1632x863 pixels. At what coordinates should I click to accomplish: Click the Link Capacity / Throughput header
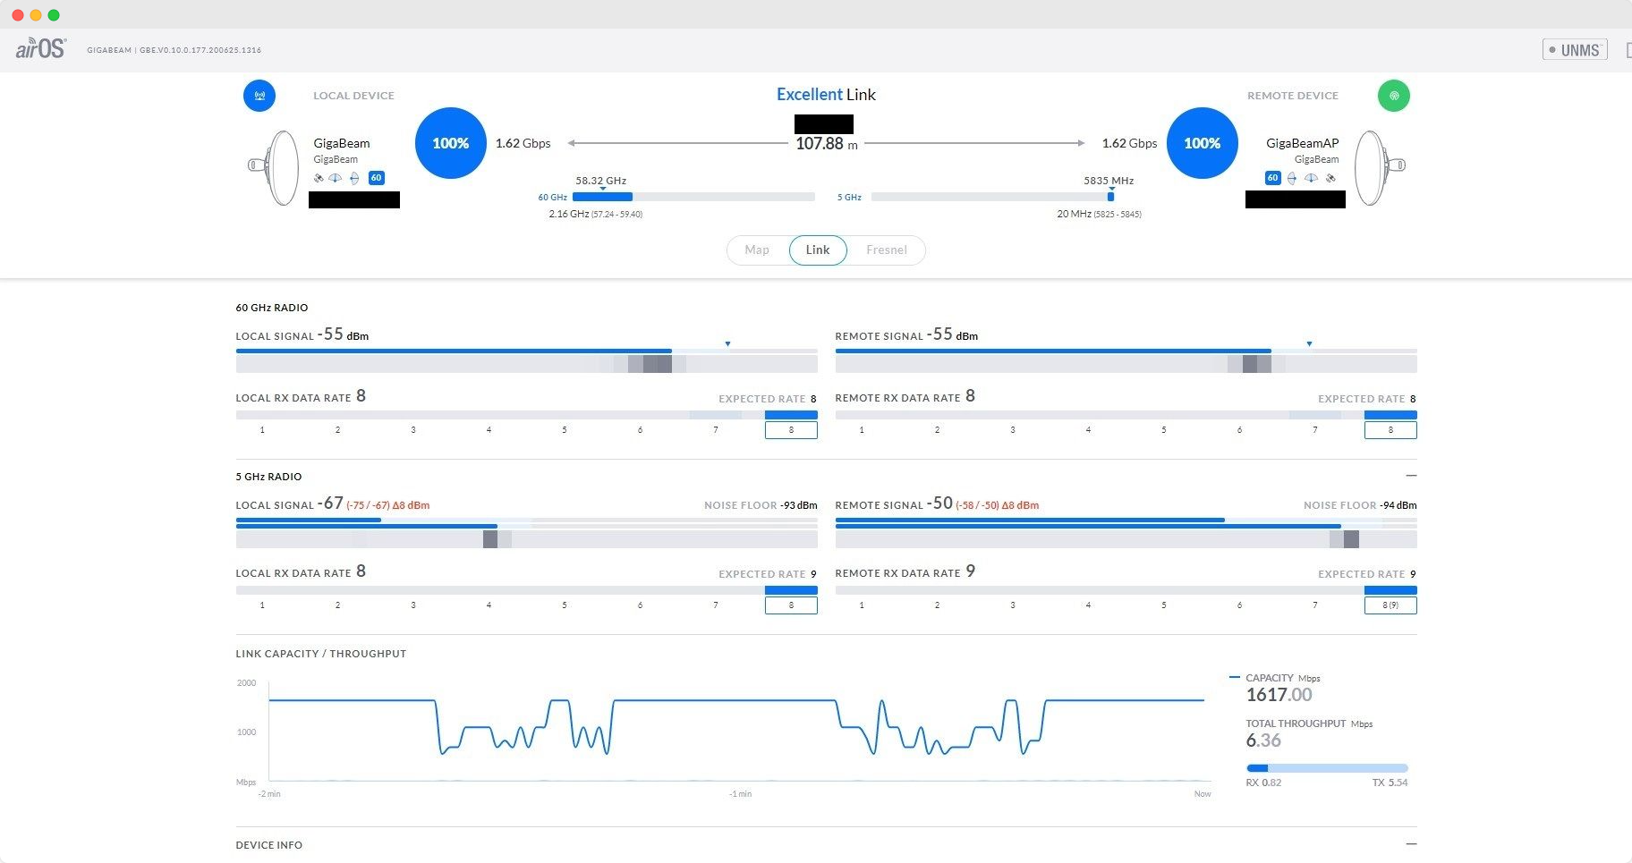click(321, 654)
